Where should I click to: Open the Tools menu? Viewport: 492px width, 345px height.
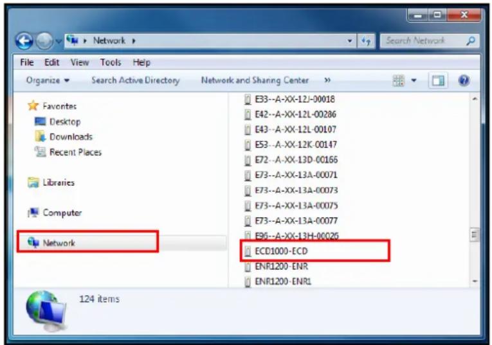coord(111,62)
